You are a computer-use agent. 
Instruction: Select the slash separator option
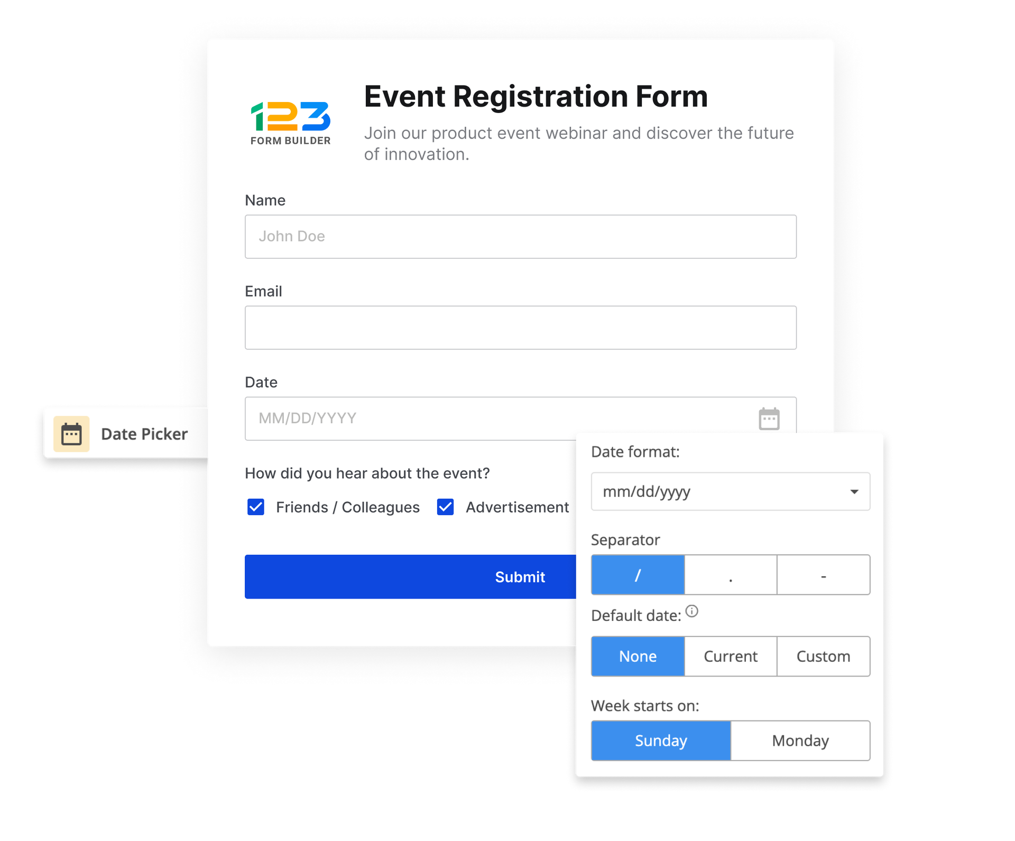click(x=639, y=576)
